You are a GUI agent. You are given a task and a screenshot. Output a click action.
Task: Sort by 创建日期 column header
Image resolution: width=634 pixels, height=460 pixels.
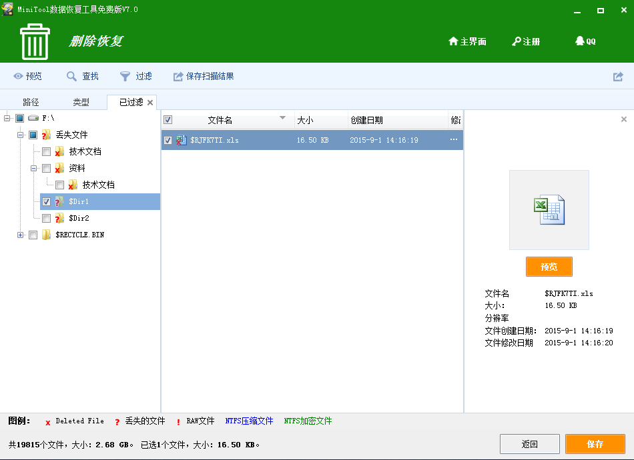click(x=367, y=120)
